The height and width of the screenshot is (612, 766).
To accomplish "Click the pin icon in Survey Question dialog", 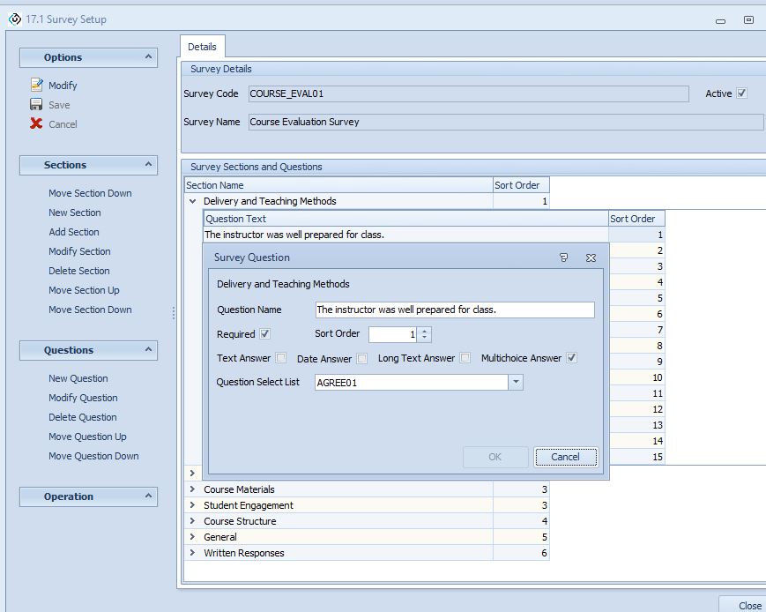I will [564, 258].
